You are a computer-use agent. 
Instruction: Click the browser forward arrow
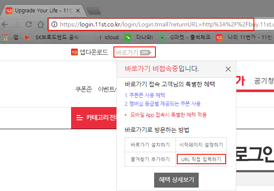tap(17, 24)
